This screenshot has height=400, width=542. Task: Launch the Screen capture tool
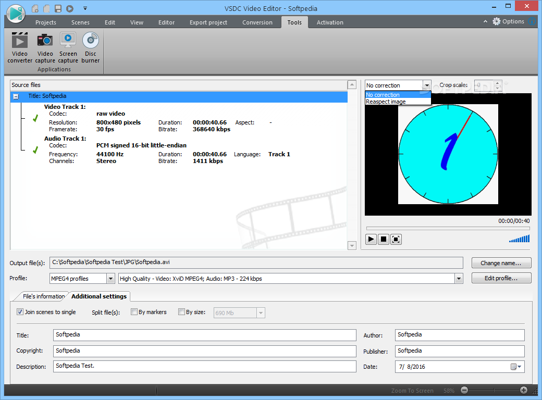click(68, 48)
